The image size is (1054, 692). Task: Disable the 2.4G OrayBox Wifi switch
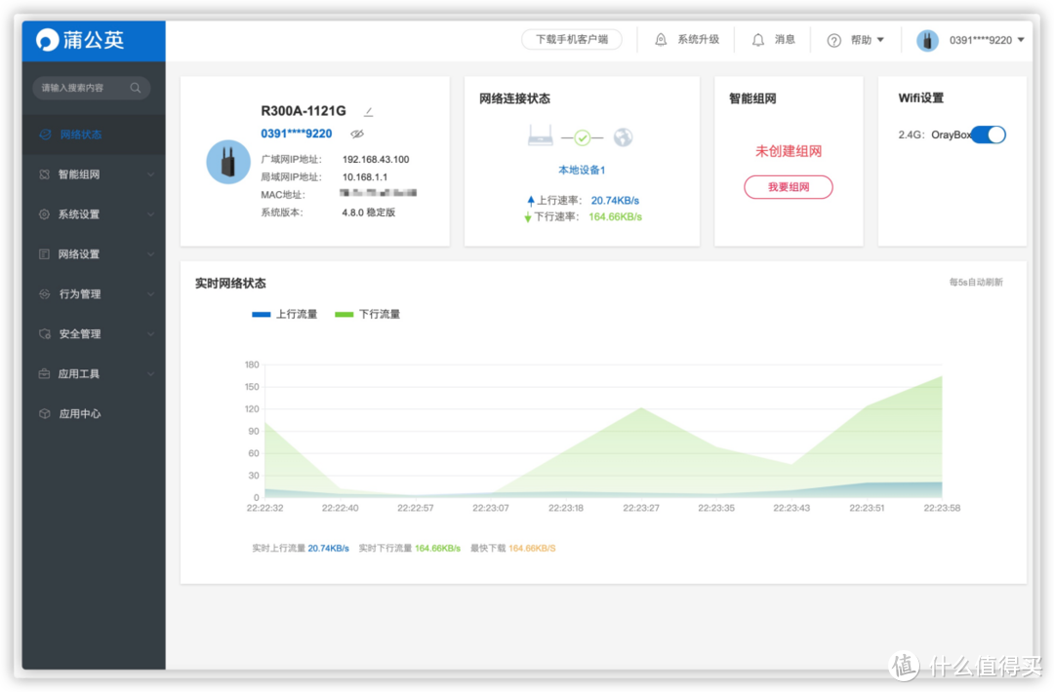pos(988,135)
